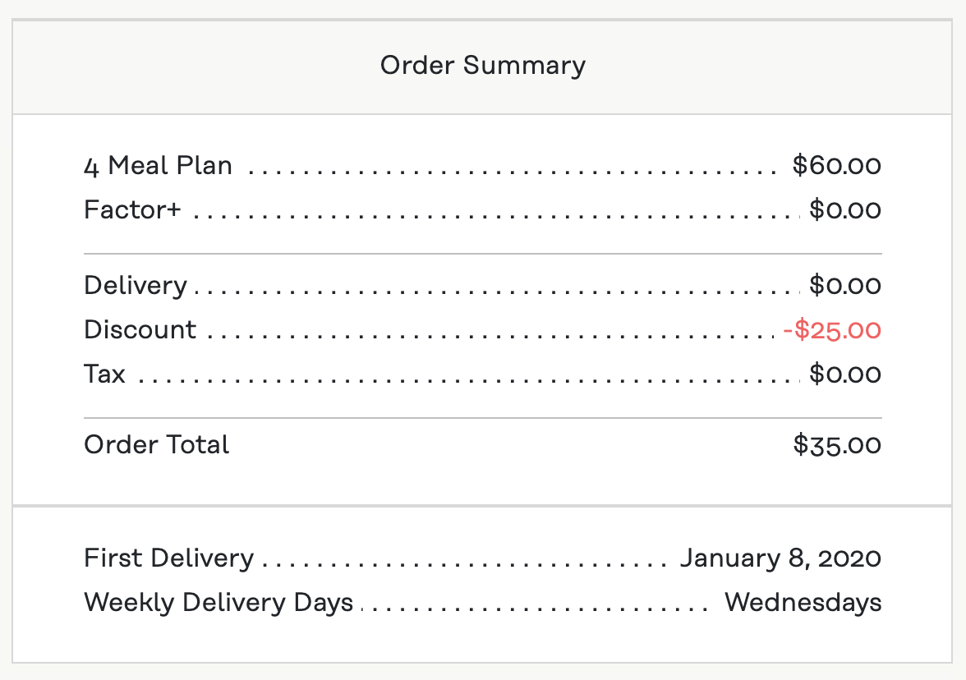Select the First Delivery label
The height and width of the screenshot is (680, 966).
tap(169, 558)
